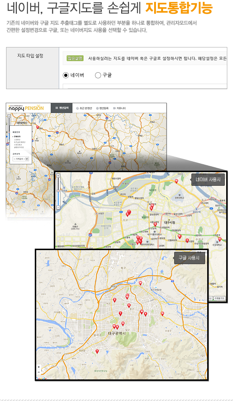Click red marker 19 on the Naver map
The width and height of the screenshot is (233, 401).
point(176,181)
